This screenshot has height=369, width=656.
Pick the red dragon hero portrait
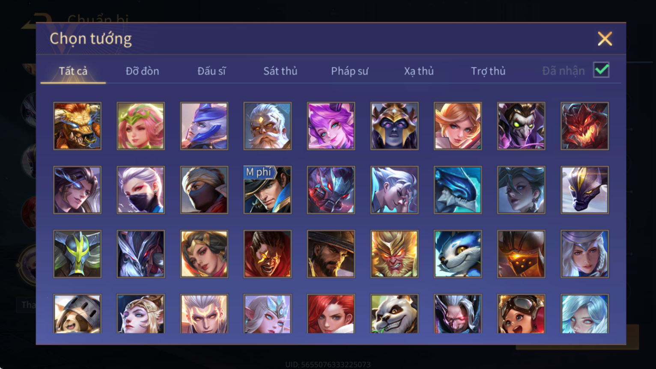[x=584, y=126]
